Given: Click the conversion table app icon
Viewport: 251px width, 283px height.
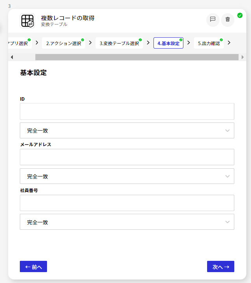Looking at the screenshot, I should (x=27, y=21).
